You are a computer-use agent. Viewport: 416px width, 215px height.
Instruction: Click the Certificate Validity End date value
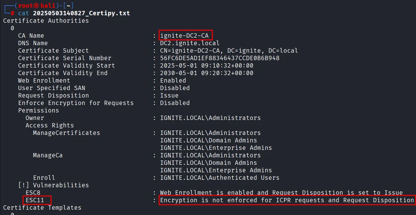pos(206,73)
